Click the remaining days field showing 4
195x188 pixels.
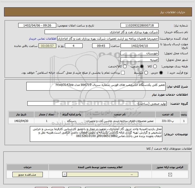coord(74,46)
